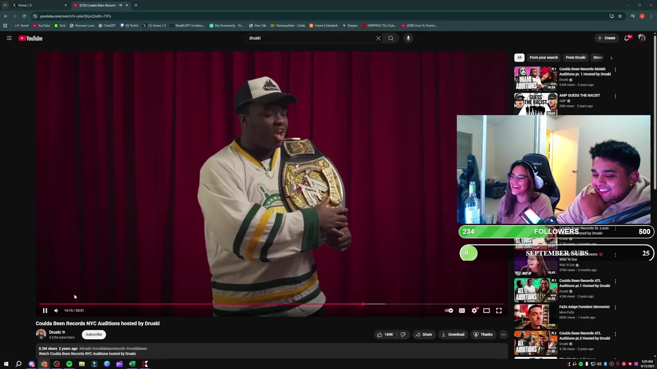Click the Thanks button
The image size is (657, 369).
pos(483,335)
